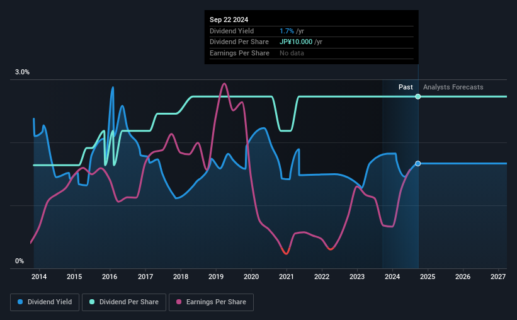Click the teal Dividend Per Share legend dot
Screen dimensions: 517x320
(92, 302)
